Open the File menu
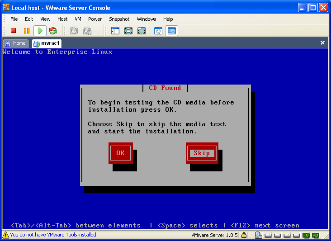 tap(14, 19)
